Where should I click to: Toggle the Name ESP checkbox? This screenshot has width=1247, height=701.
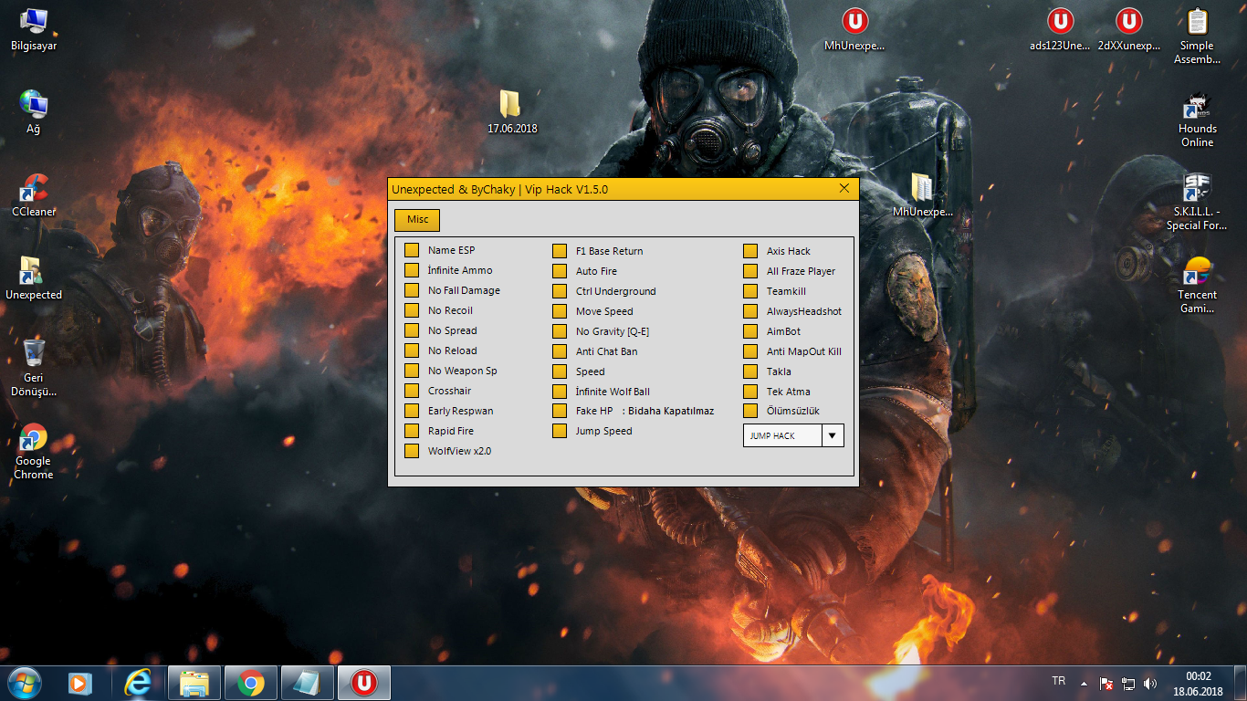(412, 250)
